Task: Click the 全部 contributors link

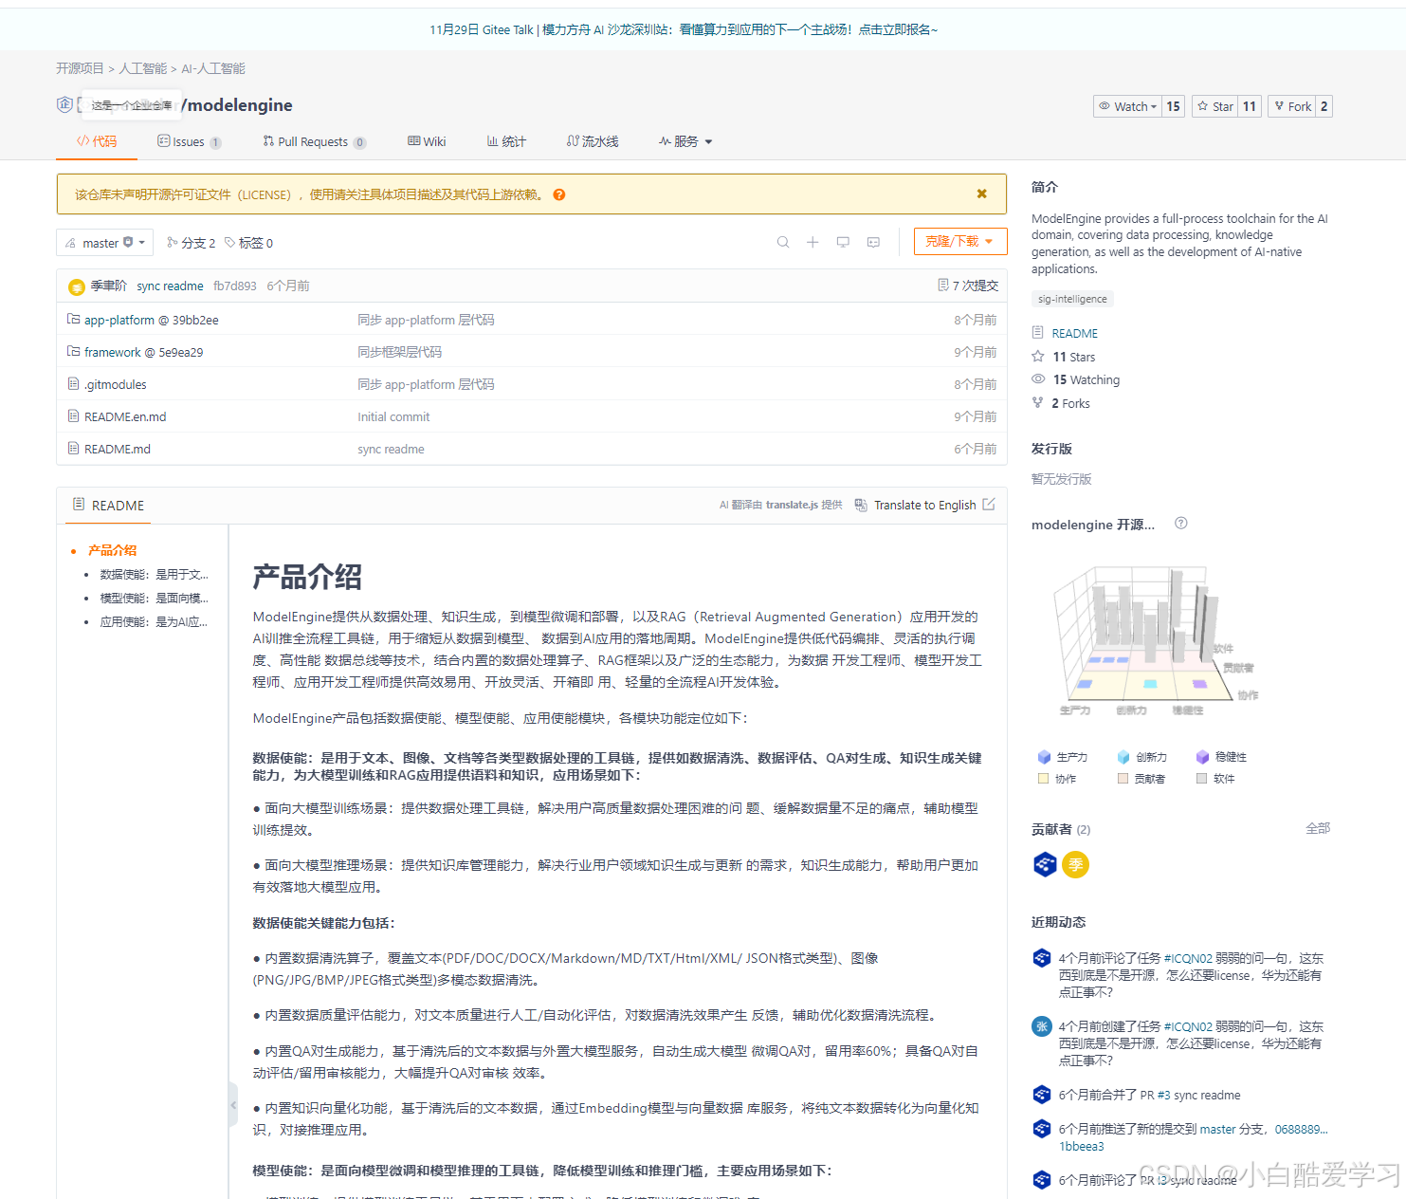Action: (x=1318, y=828)
